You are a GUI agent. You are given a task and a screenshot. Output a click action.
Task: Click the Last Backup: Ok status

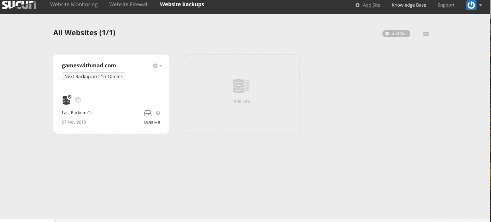coord(77,113)
